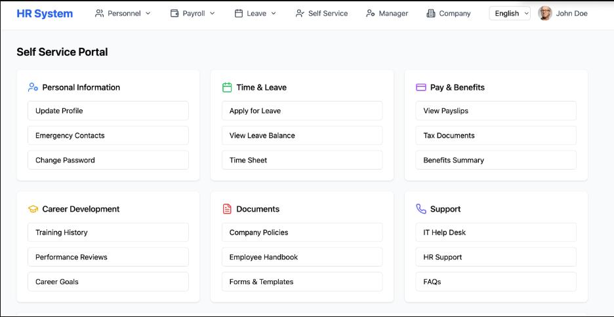The image size is (614, 317).
Task: Open the Time Sheet
Action: pyautogui.click(x=302, y=160)
